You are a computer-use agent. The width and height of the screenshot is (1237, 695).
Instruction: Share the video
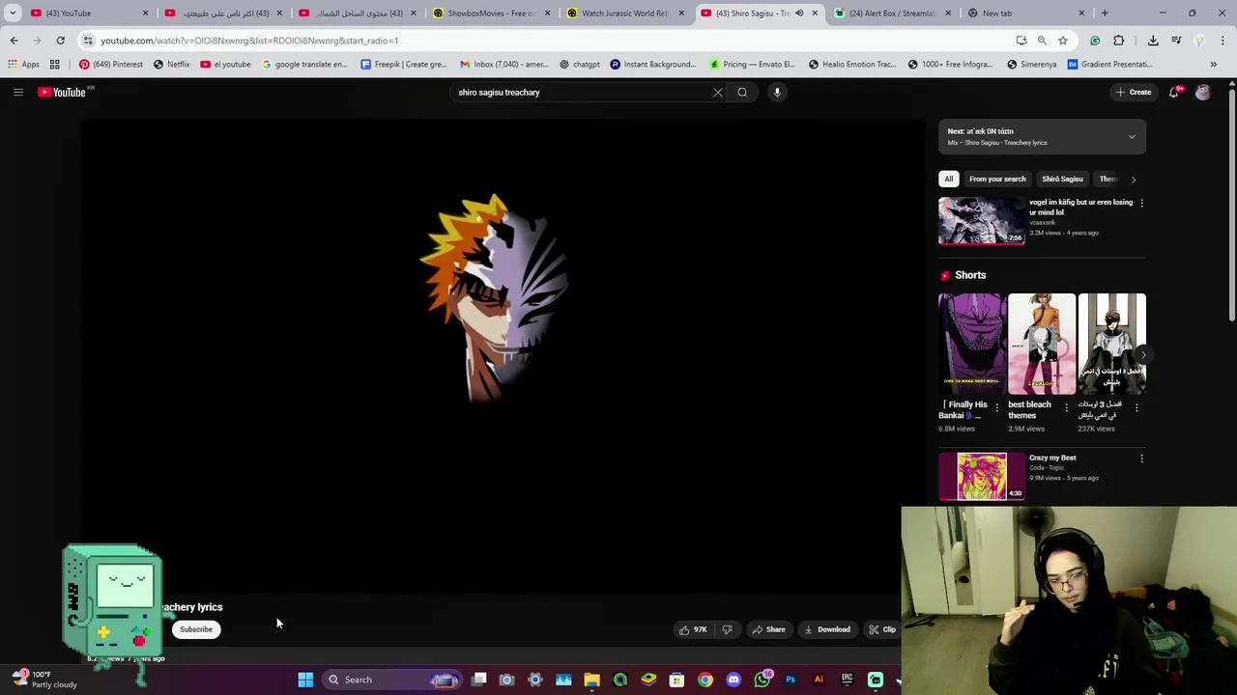point(769,629)
